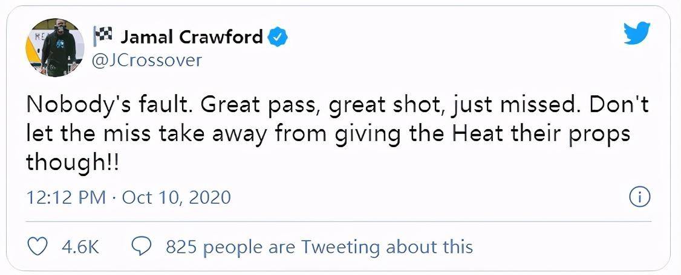Click the Twitter bird logo
681x275 pixels.
[x=637, y=33]
